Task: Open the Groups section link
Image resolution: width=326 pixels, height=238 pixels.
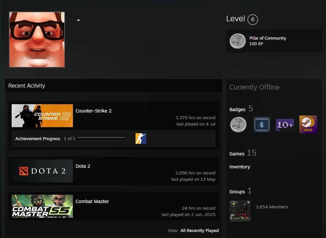Action: pos(237,192)
